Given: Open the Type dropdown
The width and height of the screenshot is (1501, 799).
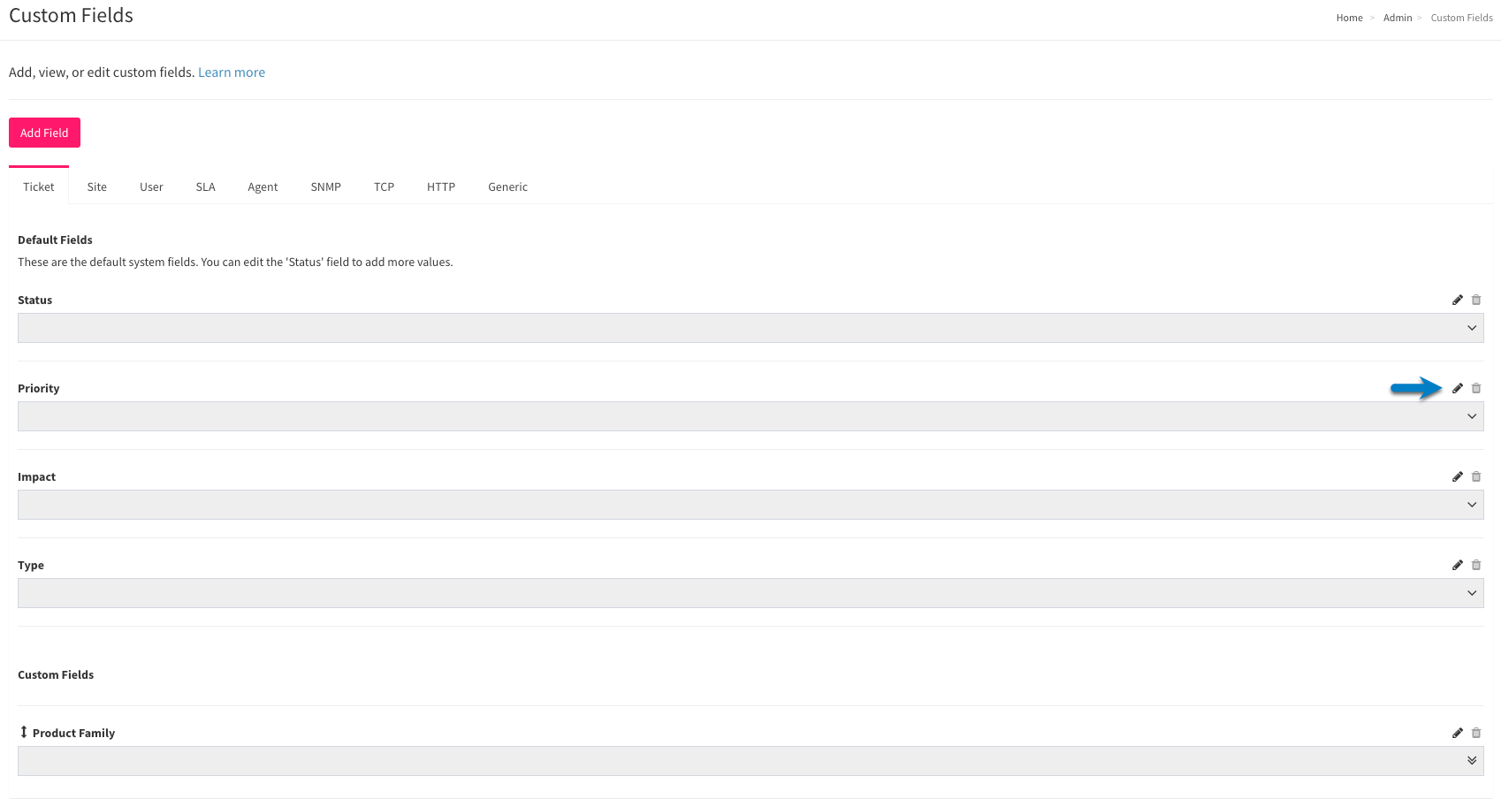Looking at the screenshot, I should (x=750, y=593).
